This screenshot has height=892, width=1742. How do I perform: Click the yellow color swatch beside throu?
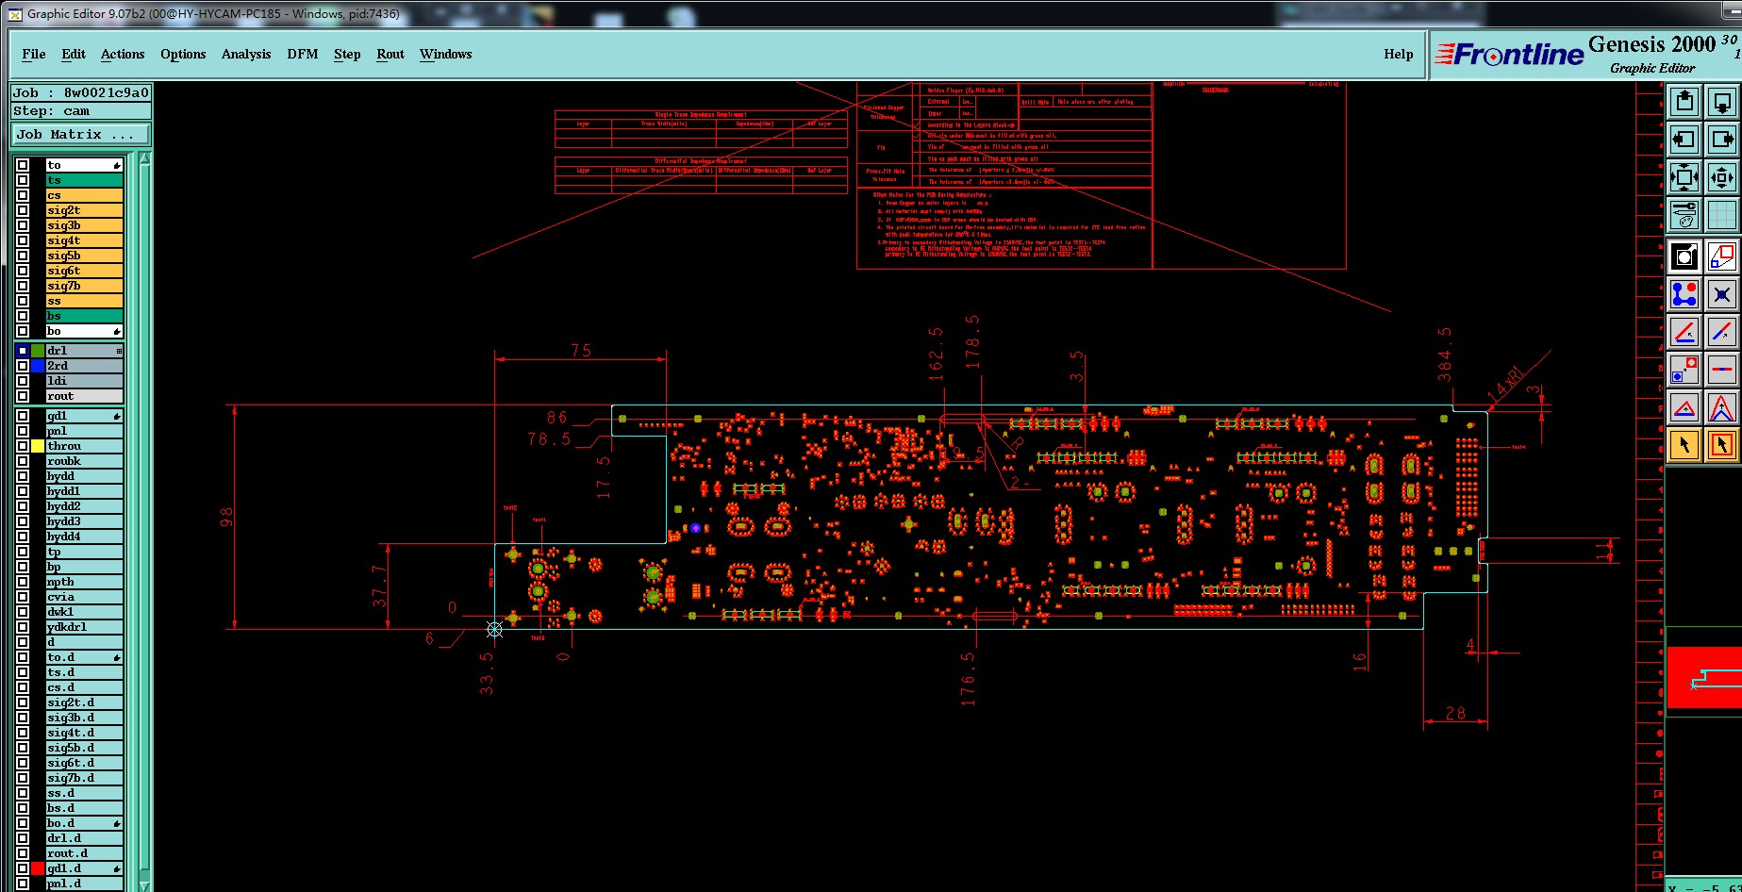38,446
